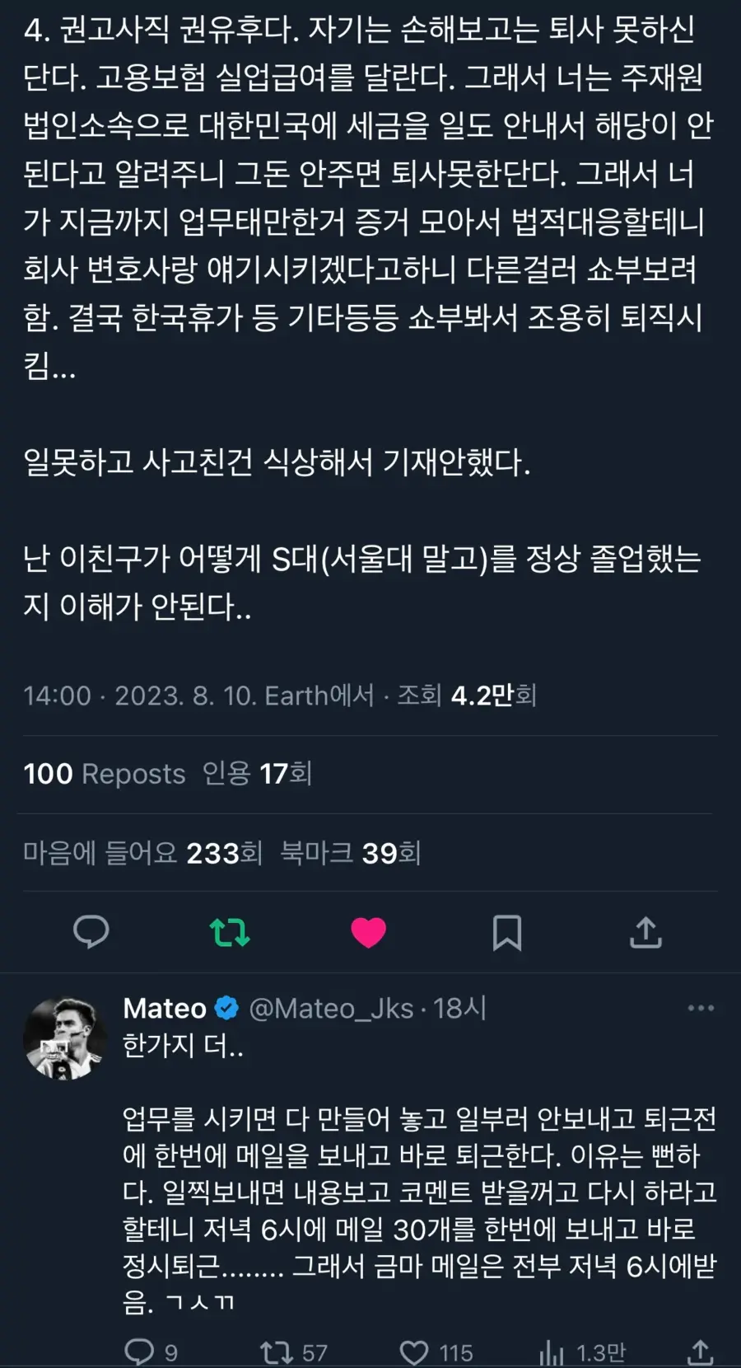Open the reply's three-dot more menu
The width and height of the screenshot is (741, 1368).
[x=701, y=1008]
